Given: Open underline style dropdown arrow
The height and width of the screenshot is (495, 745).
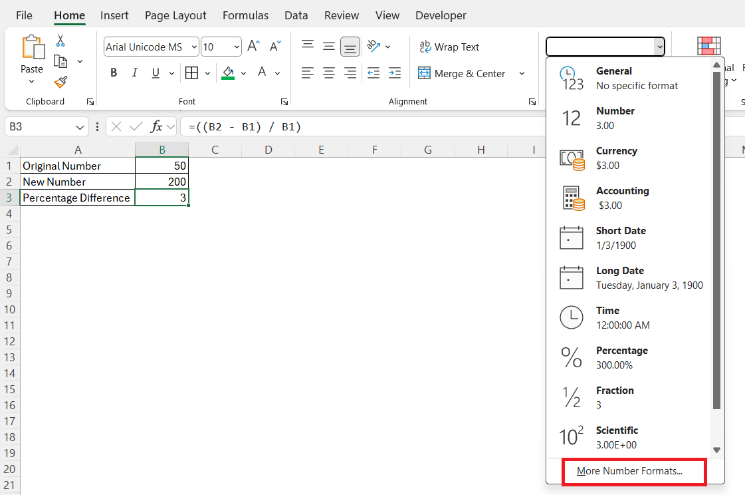Looking at the screenshot, I should coord(171,73).
